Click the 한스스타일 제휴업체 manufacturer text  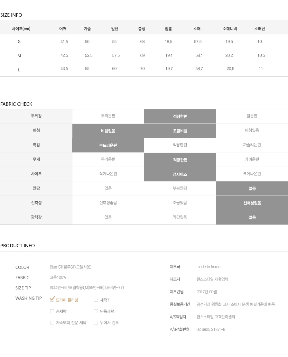pos(212,279)
